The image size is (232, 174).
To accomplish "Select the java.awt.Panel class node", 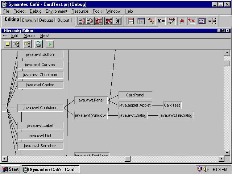I will click(91, 100).
